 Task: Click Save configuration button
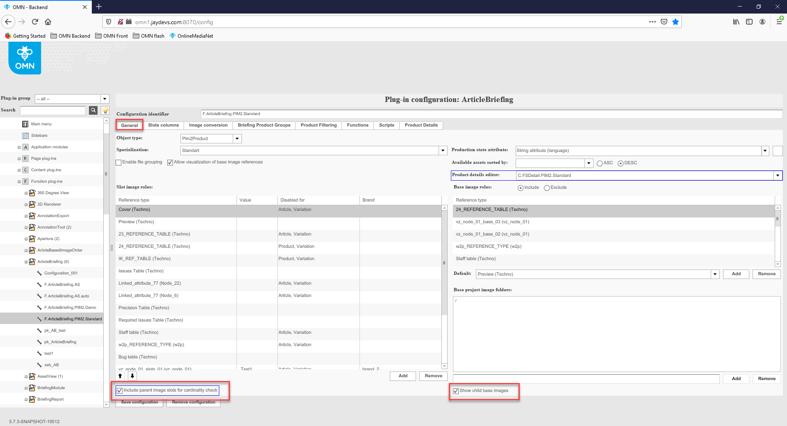pyautogui.click(x=139, y=402)
